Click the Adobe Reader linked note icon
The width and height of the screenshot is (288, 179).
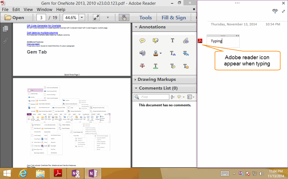200,41
